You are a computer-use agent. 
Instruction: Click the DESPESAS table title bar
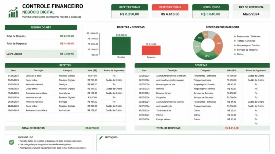pos(202,65)
